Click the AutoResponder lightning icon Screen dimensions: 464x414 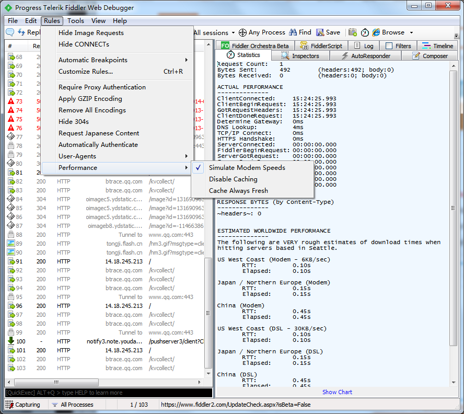(x=345, y=56)
